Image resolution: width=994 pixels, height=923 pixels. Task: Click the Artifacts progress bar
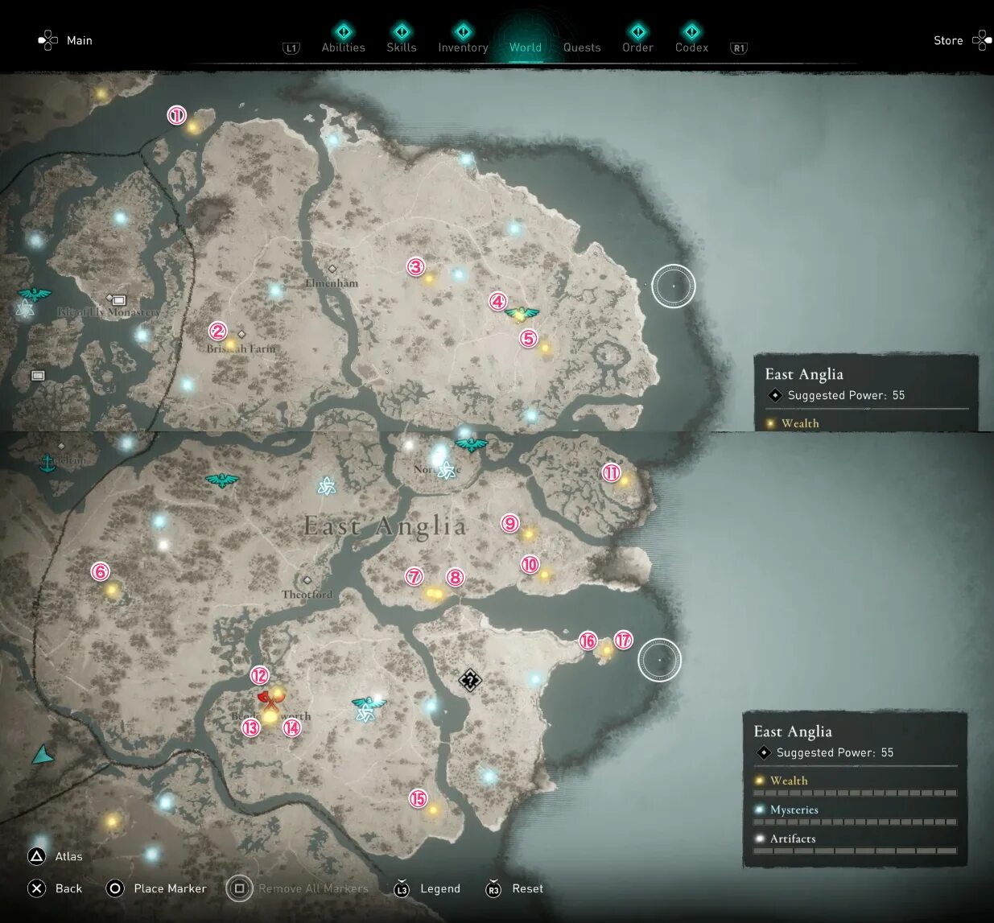[x=855, y=851]
